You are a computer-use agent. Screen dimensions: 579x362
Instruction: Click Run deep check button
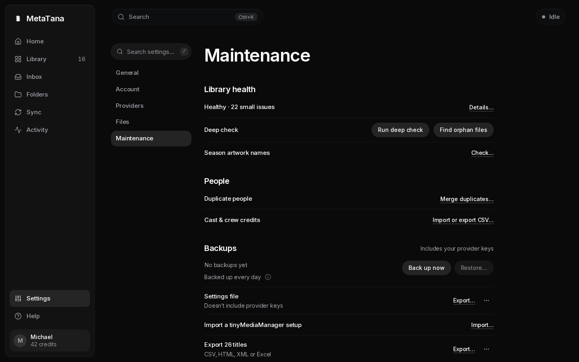click(400, 130)
